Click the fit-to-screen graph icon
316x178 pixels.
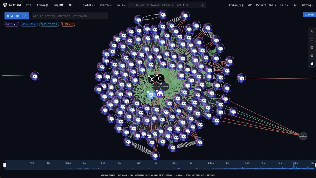(x=312, y=40)
